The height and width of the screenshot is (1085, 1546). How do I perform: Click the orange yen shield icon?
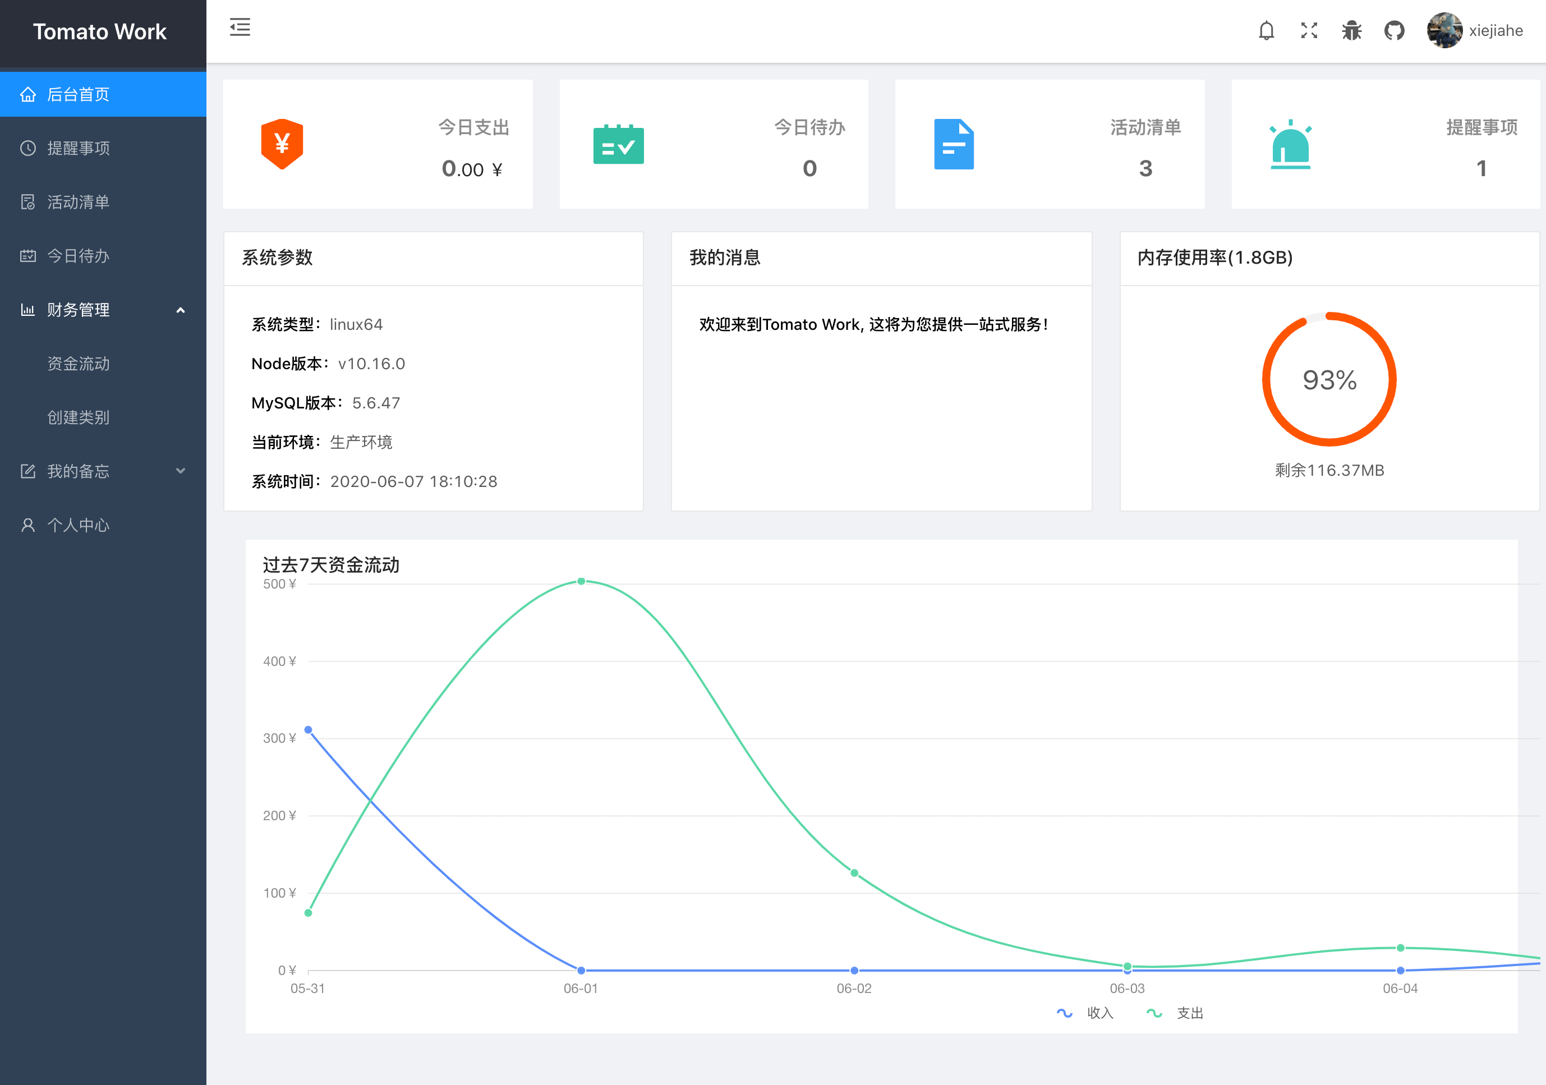tap(282, 144)
